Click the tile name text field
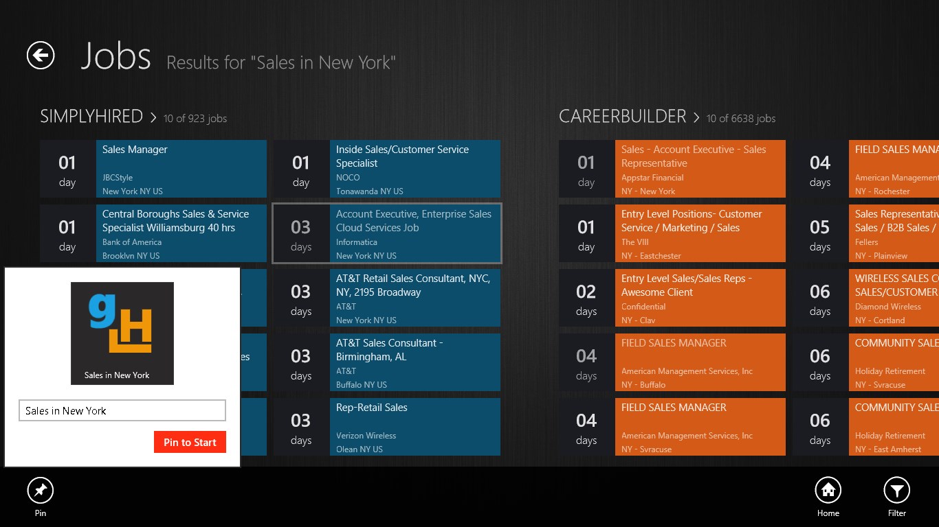Viewport: 939px width, 527px height. coord(122,411)
